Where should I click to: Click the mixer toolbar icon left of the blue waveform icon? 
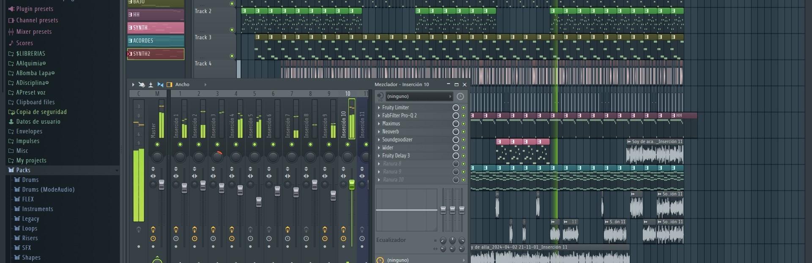tap(151, 84)
